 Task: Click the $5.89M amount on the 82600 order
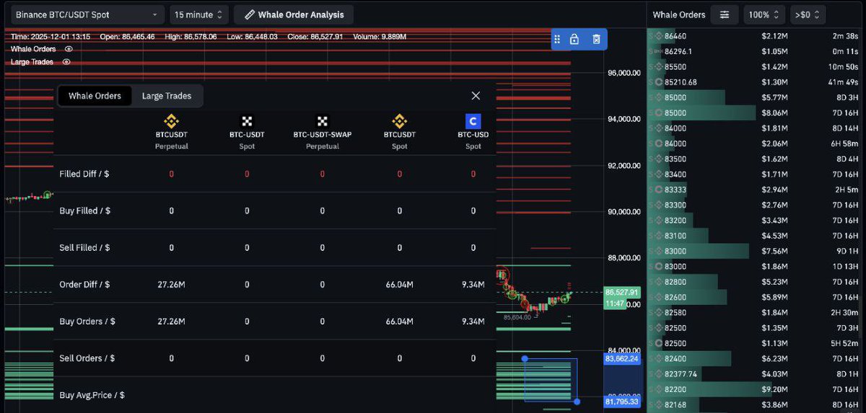774,298
